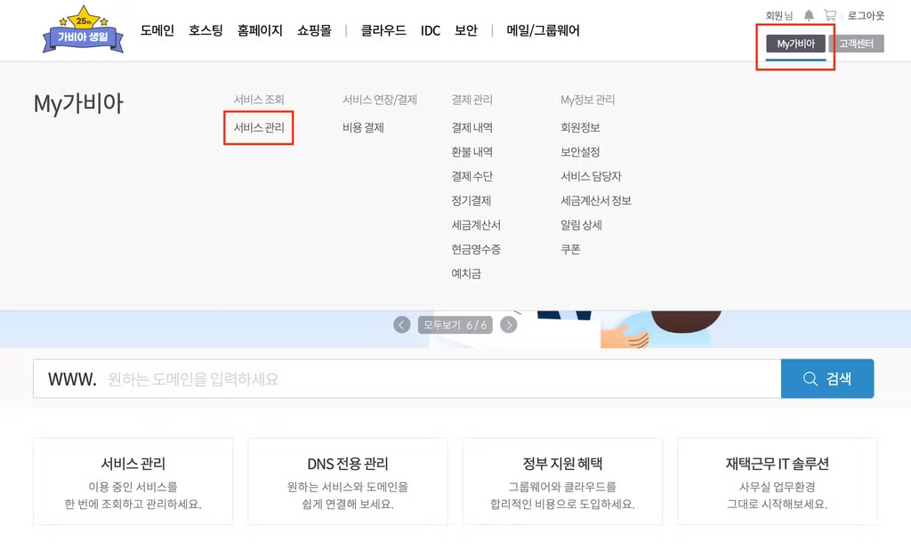Select 서비스 관리 in My가비아 menu
The image size is (911, 550).
(x=259, y=127)
